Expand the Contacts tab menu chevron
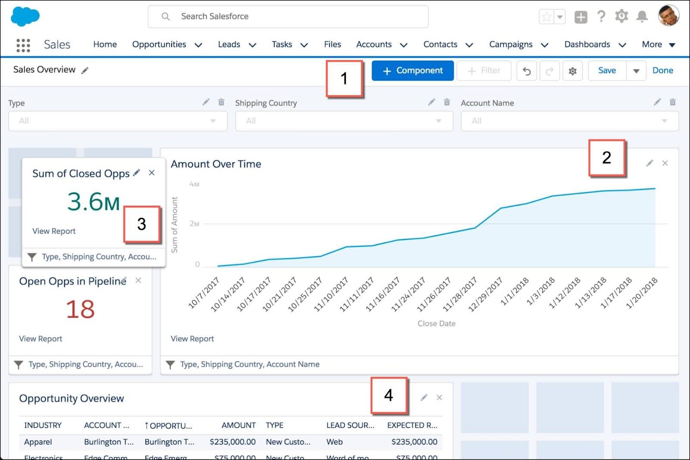Viewport: 690px width, 460px height. point(469,45)
